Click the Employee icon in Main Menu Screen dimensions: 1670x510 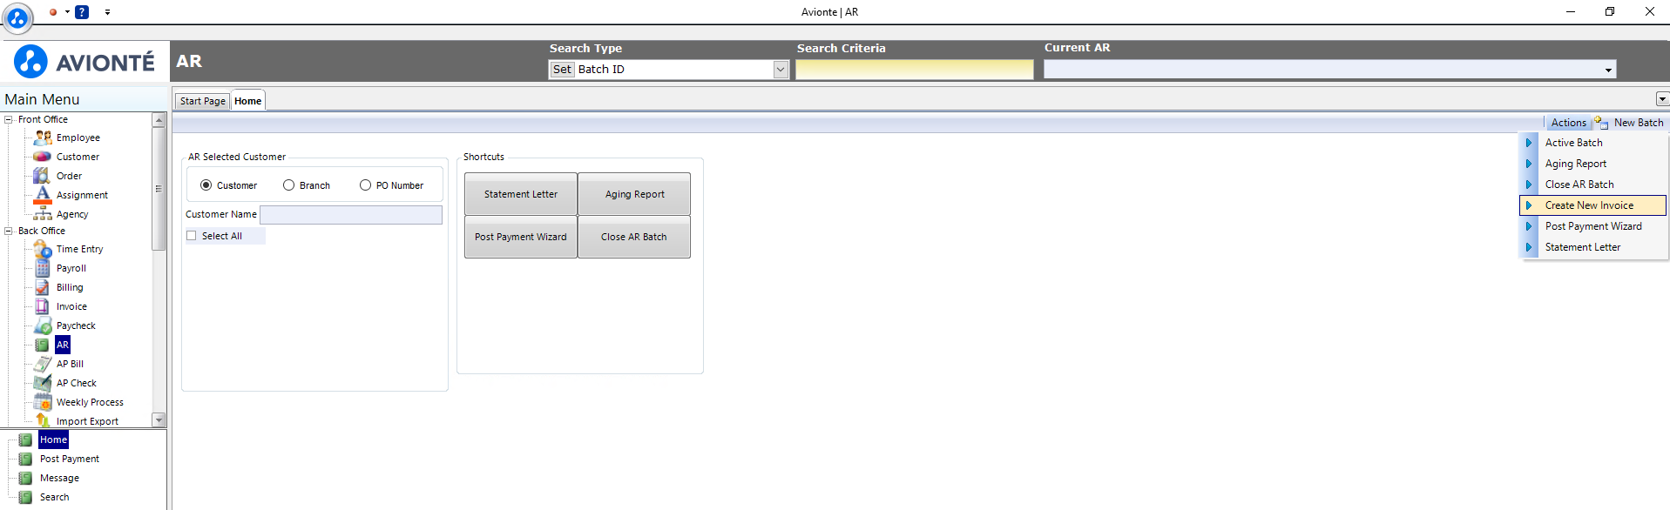43,138
